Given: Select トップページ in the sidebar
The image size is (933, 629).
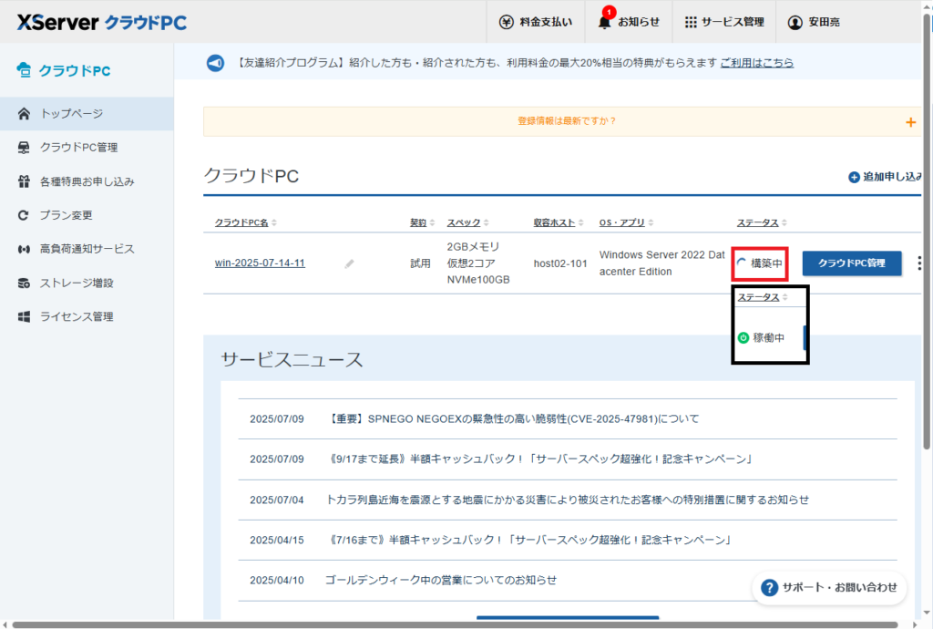Looking at the screenshot, I should pyautogui.click(x=87, y=114).
